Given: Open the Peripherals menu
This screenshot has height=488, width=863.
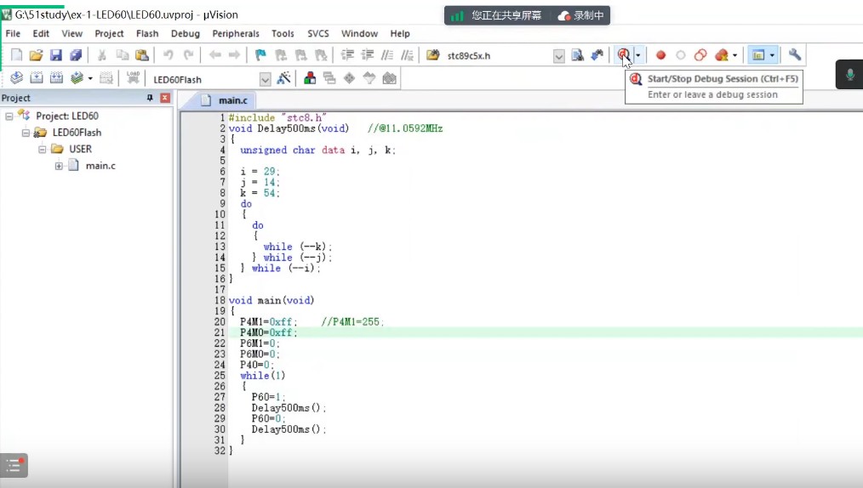Looking at the screenshot, I should [x=236, y=34].
